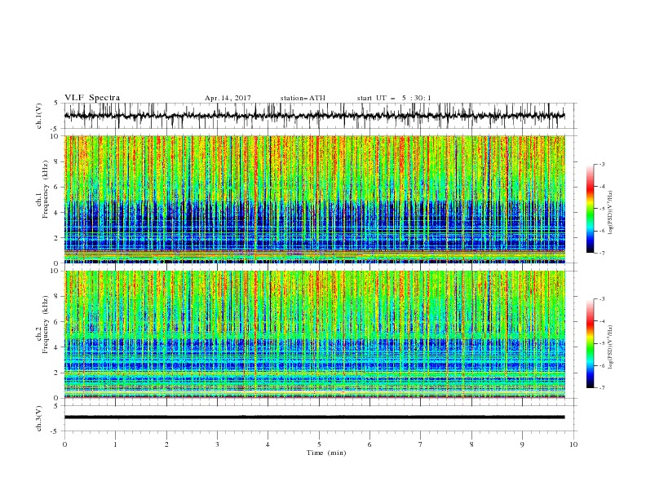
Task: Click time axis tick label "9"
Action: [522, 444]
